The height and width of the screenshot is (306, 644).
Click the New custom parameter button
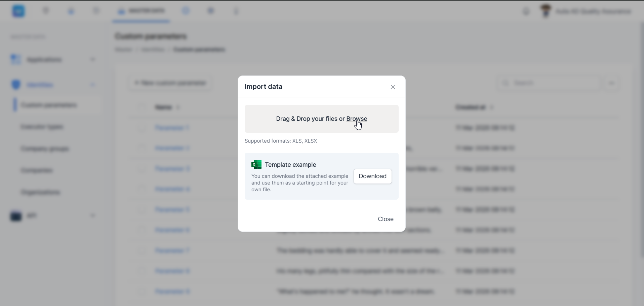tap(170, 83)
